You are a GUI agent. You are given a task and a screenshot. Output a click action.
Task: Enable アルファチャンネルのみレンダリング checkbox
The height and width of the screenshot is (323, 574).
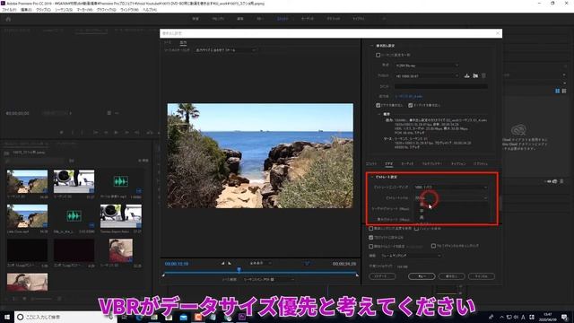click(x=433, y=246)
